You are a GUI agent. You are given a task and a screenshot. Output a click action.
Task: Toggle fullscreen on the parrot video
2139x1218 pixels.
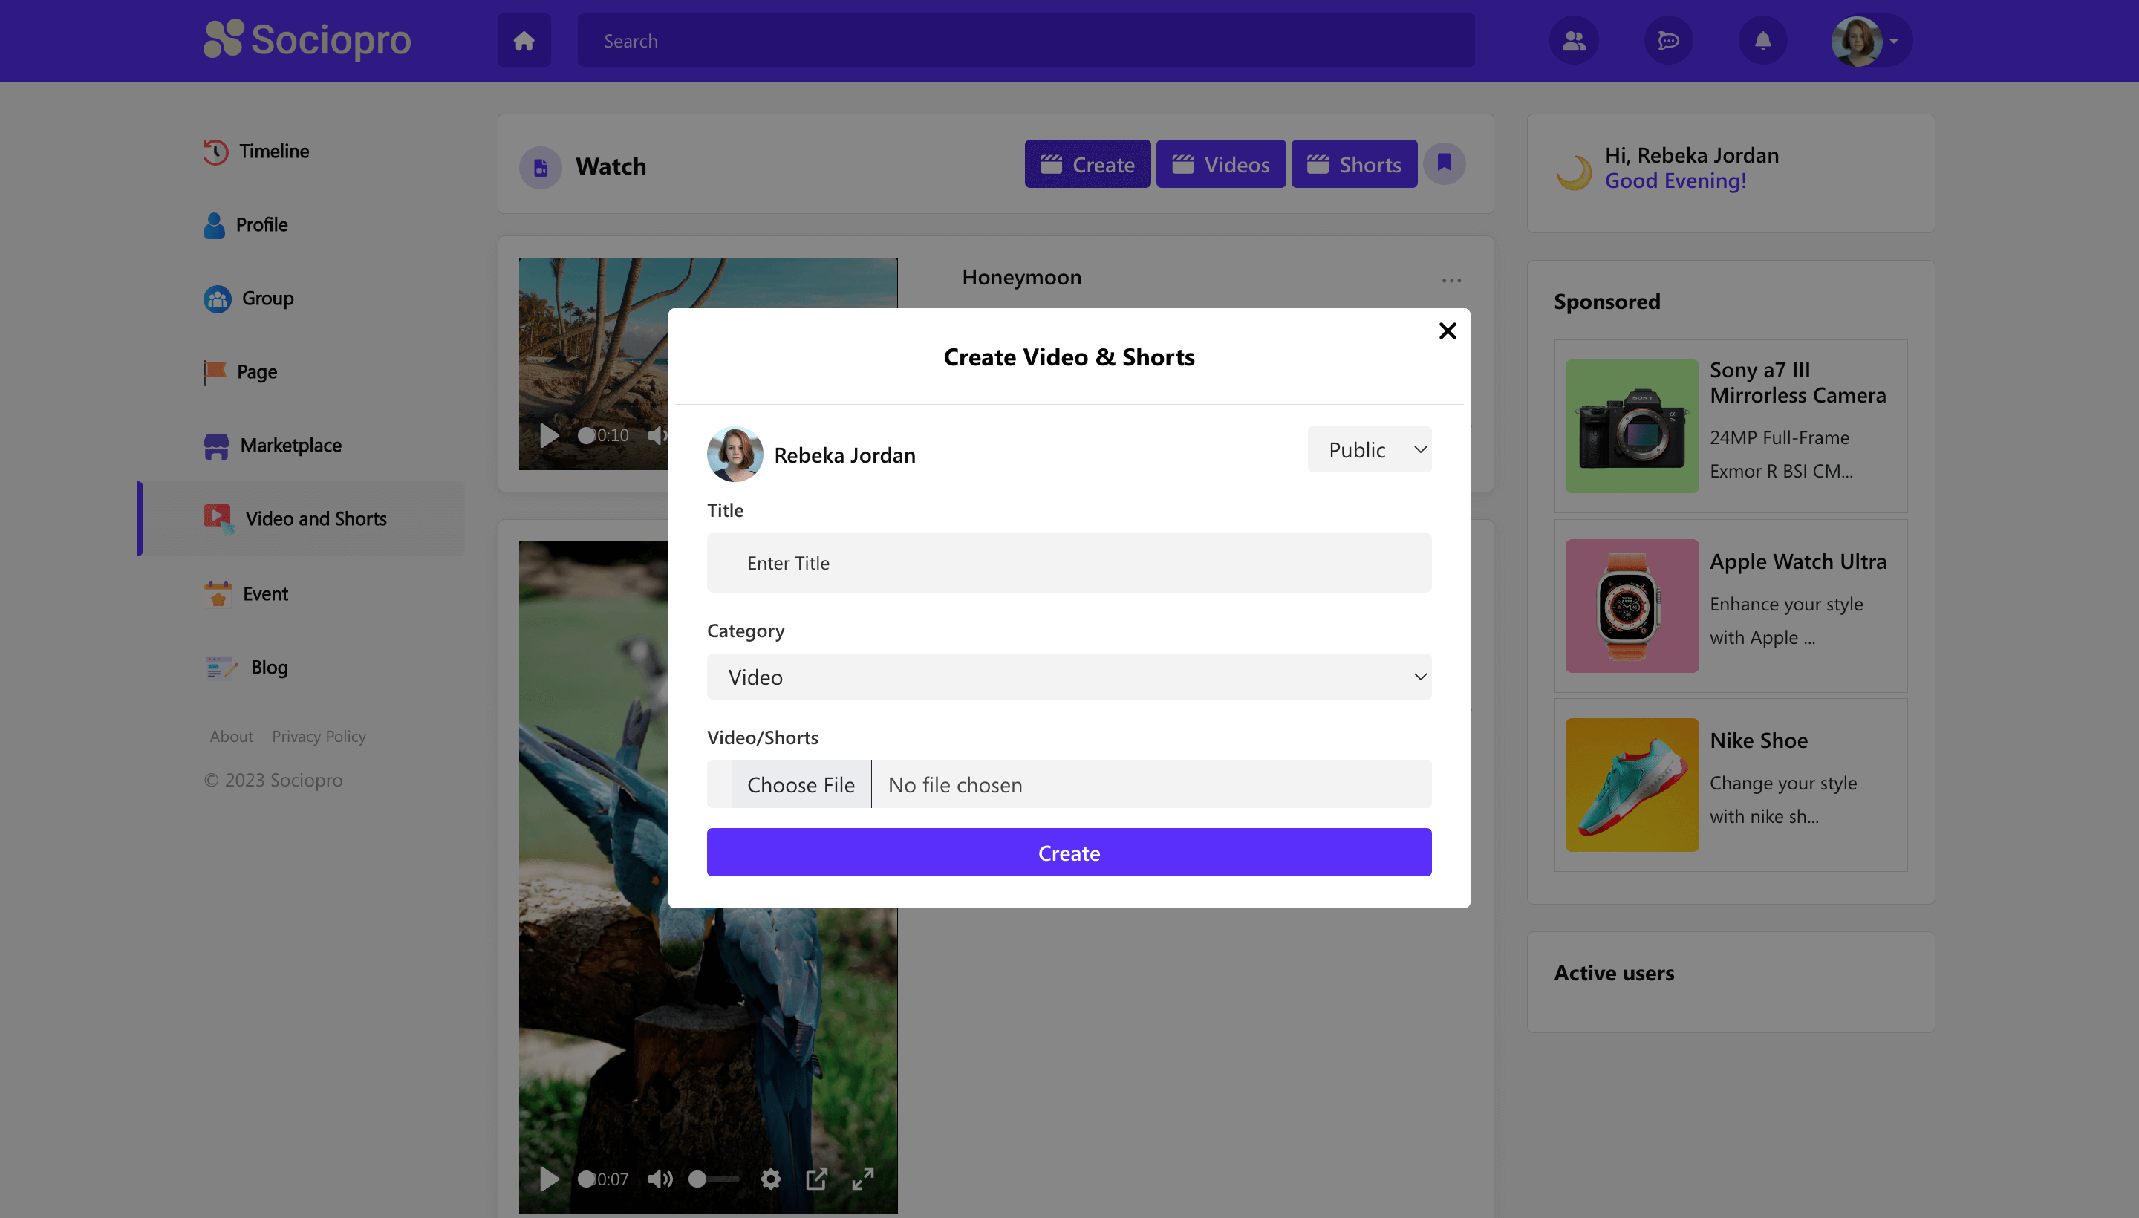863,1179
